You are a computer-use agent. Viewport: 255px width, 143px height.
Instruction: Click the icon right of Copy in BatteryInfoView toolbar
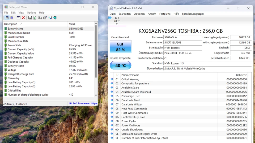pyautogui.click(x=45, y=18)
